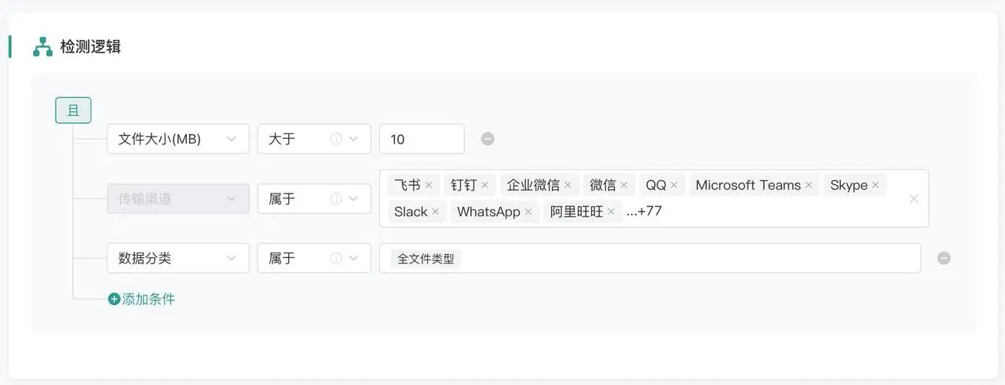The height and width of the screenshot is (385, 1005).
Task: Remove the Microsoft Teams tag
Action: 809,185
